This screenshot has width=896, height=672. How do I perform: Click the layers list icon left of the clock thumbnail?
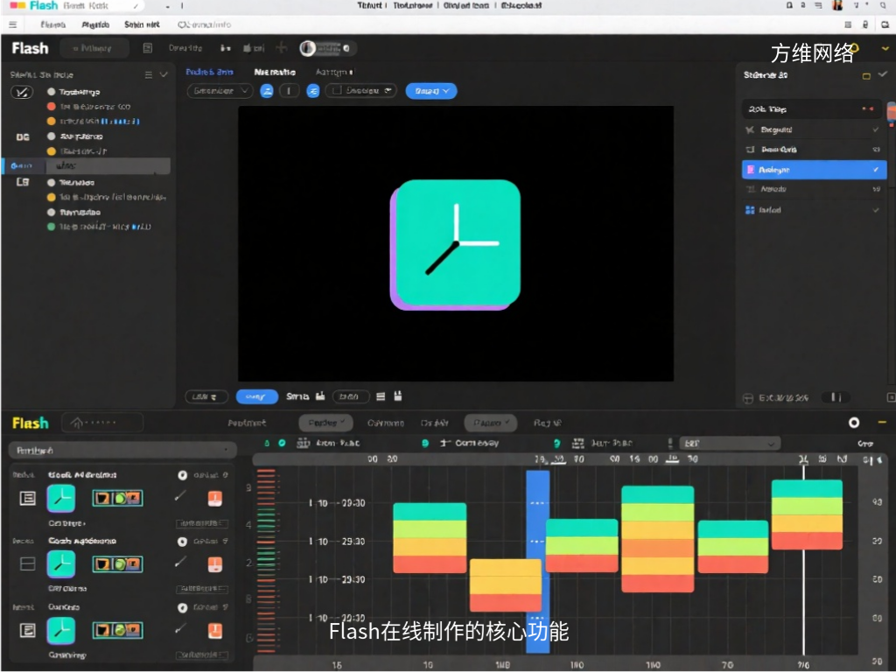tap(26, 497)
